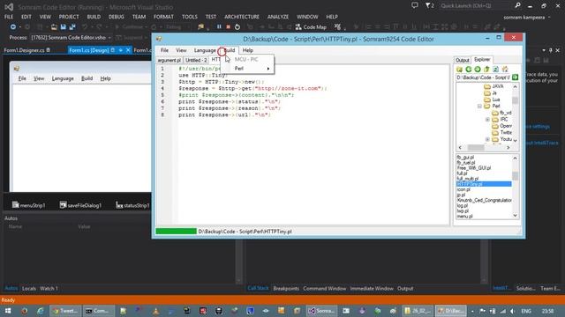Select menuStrip1 component in designer tray
The height and width of the screenshot is (317, 565).
pos(28,205)
